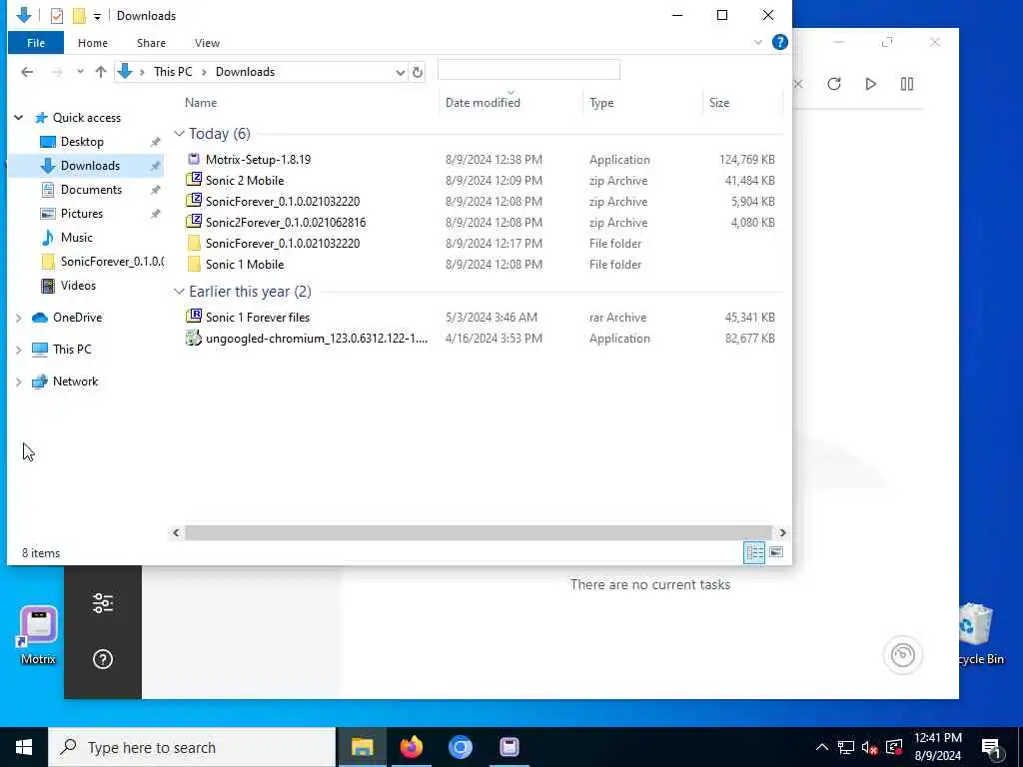
Task: Go up one folder level
Action: [x=101, y=72]
